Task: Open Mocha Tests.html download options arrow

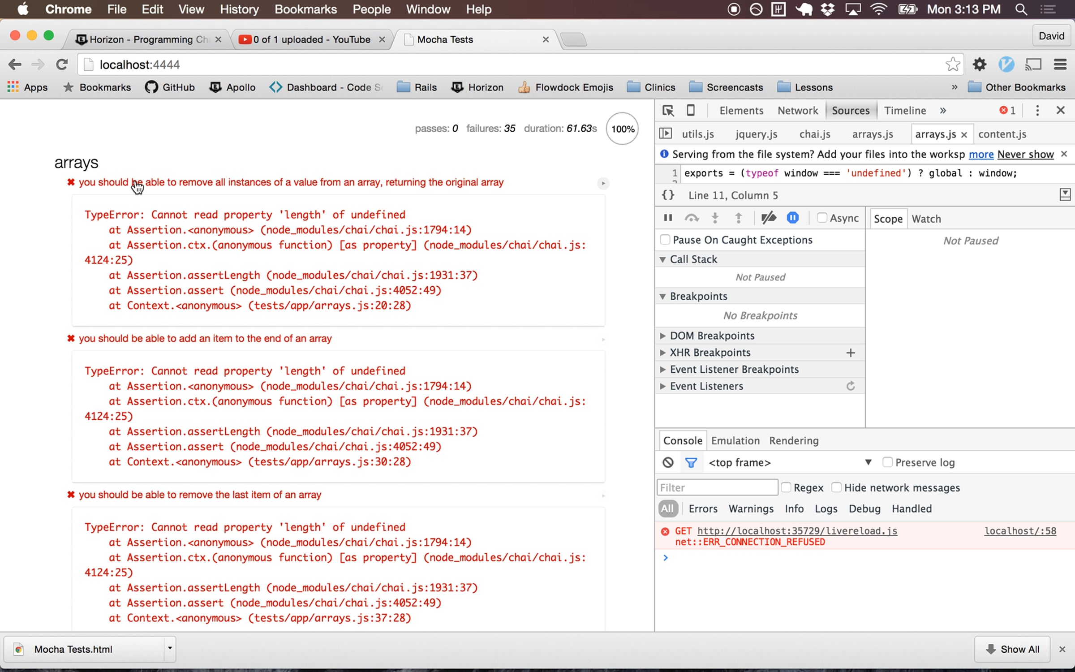Action: pos(170,648)
